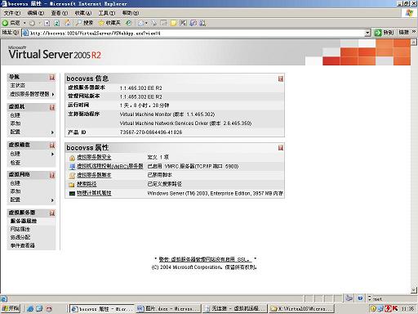Expand the 虚拟机 配置 submenu arrow
Screen dimensions: 418x314
coord(52,132)
